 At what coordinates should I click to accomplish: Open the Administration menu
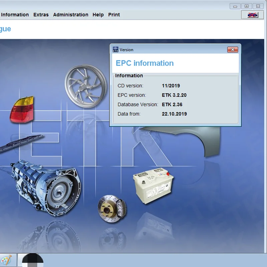71,15
